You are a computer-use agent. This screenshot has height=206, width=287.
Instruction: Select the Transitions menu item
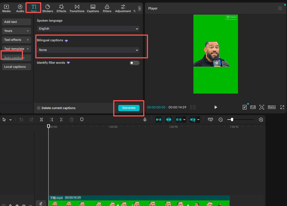[77, 8]
